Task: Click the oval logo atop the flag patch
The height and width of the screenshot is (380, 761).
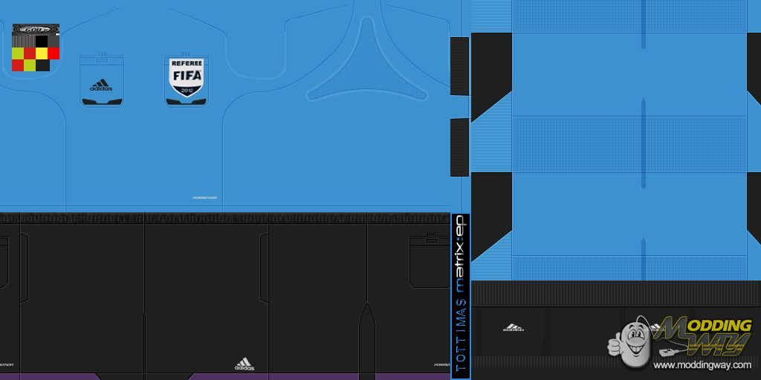Action: [36, 30]
